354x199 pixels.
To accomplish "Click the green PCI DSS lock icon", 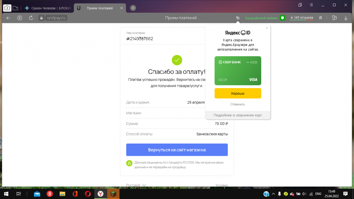I will (129, 163).
